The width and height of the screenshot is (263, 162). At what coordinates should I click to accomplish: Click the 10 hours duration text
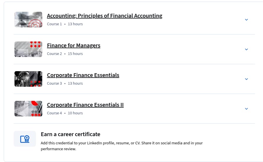(75, 113)
